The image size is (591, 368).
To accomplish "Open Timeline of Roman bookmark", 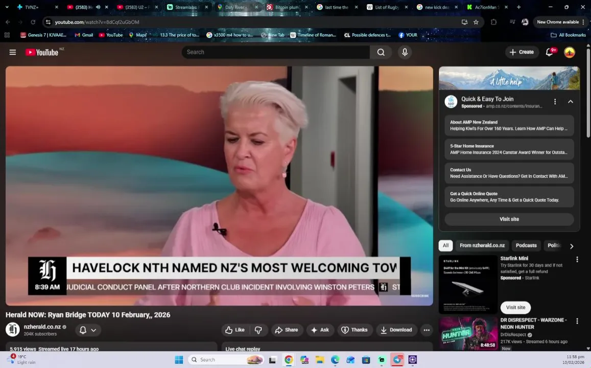I will 313,35.
